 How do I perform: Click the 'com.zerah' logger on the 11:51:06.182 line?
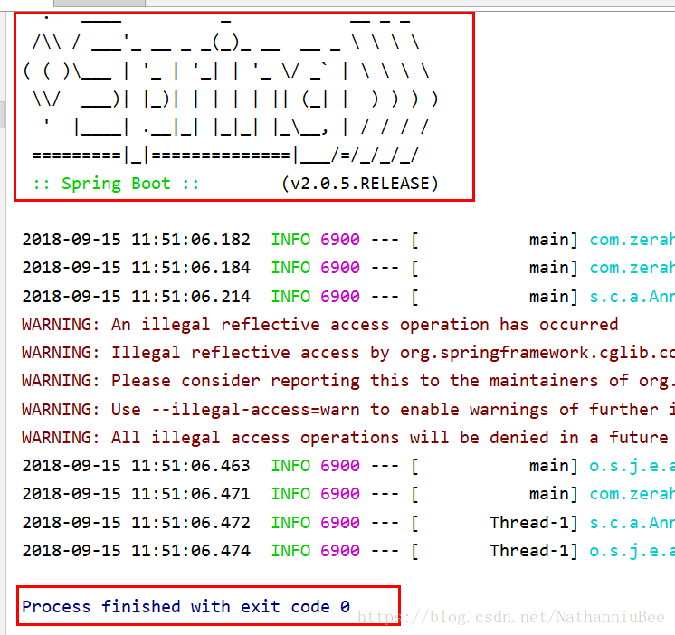[x=632, y=240]
